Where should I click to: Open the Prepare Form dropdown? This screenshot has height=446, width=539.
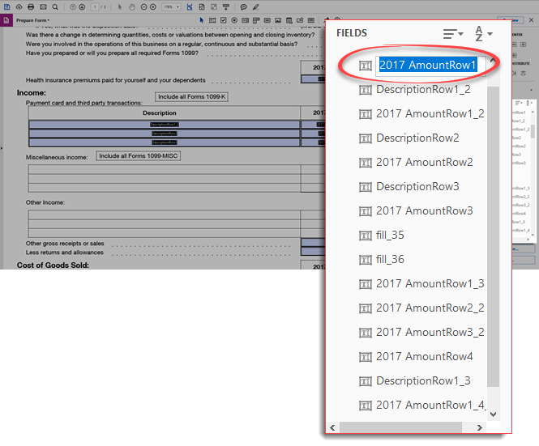tap(32, 20)
